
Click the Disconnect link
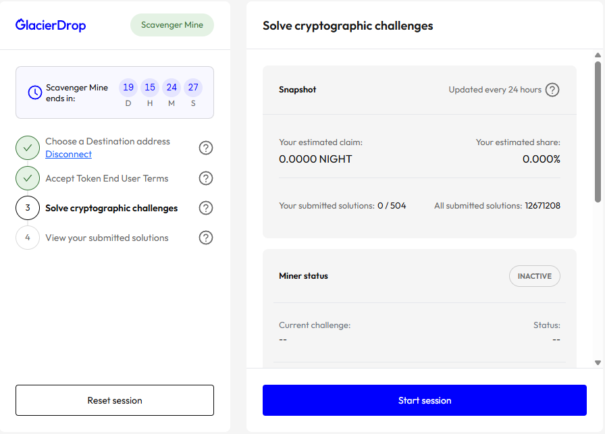[x=68, y=155]
